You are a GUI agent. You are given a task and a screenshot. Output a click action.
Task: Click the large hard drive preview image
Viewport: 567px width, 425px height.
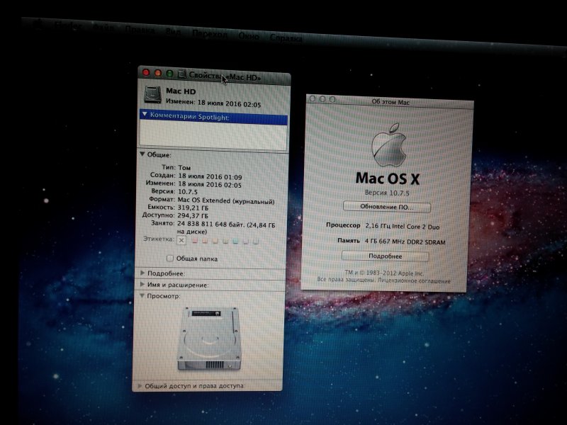pyautogui.click(x=210, y=339)
